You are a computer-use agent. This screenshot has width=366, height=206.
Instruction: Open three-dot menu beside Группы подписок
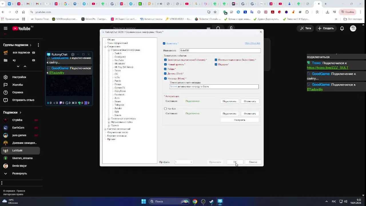[38, 45]
